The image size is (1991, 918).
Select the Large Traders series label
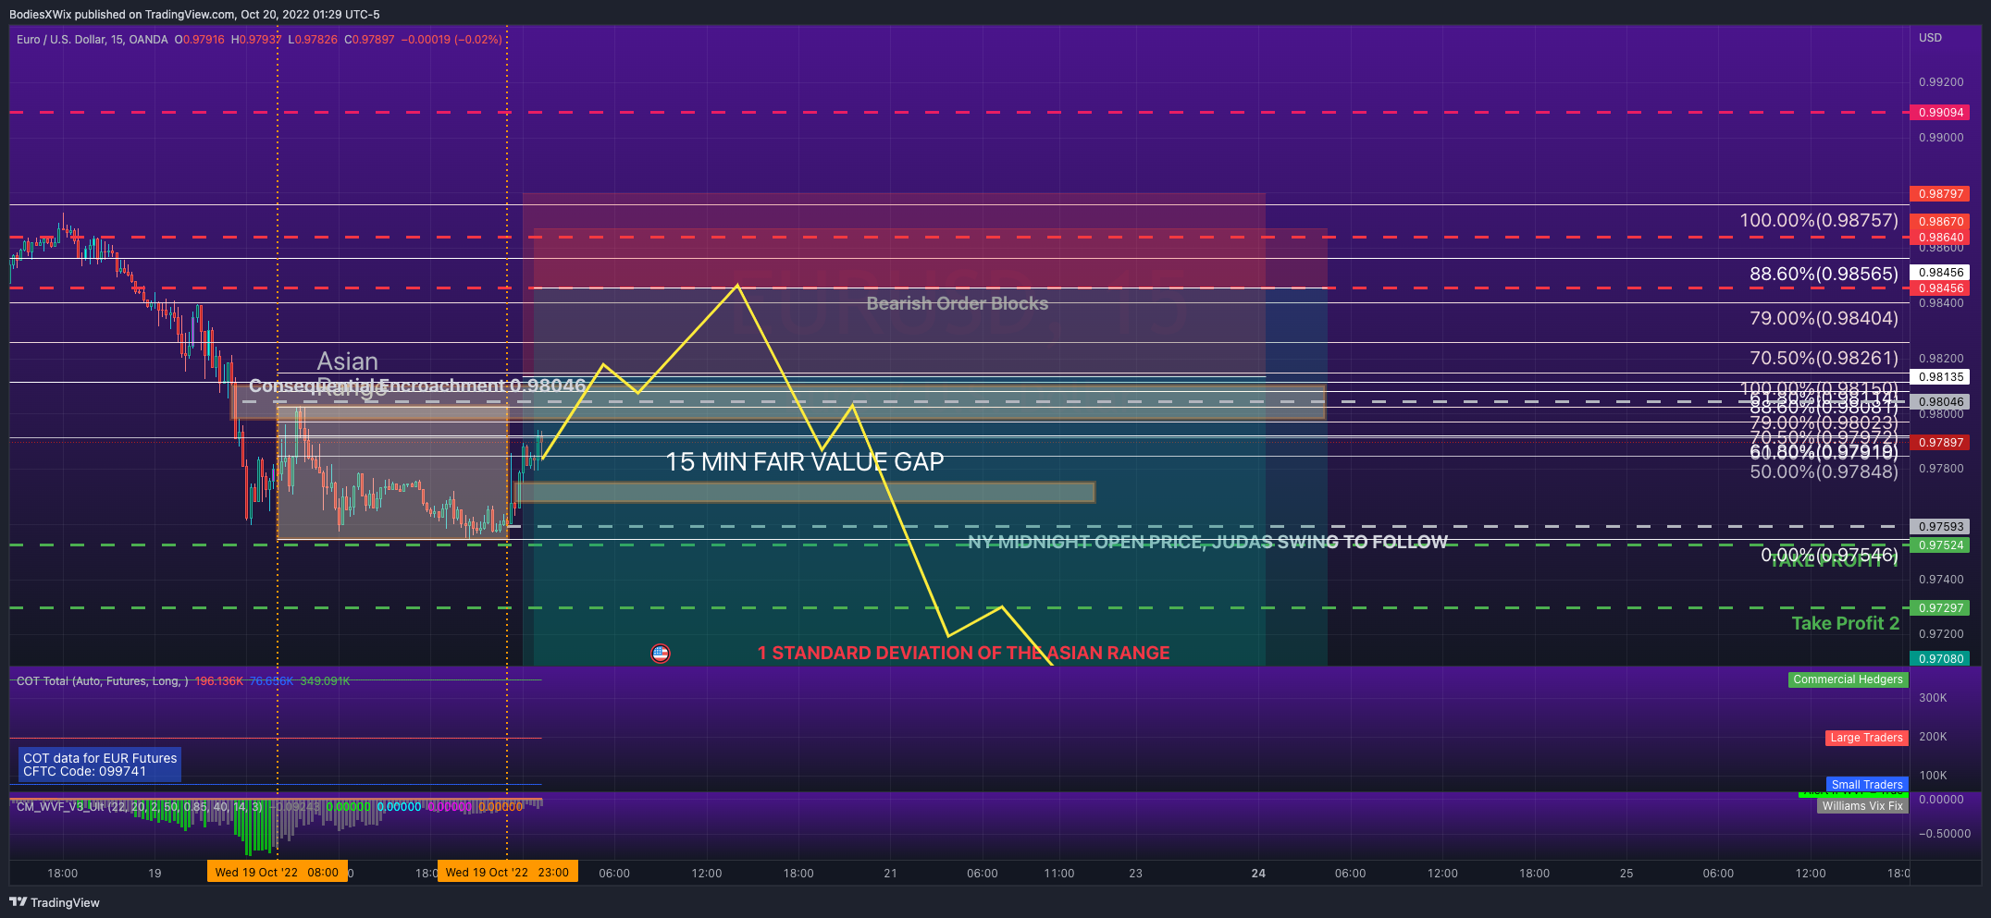click(1866, 738)
